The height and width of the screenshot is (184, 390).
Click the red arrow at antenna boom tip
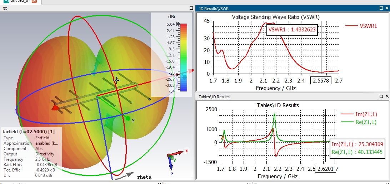[55, 107]
